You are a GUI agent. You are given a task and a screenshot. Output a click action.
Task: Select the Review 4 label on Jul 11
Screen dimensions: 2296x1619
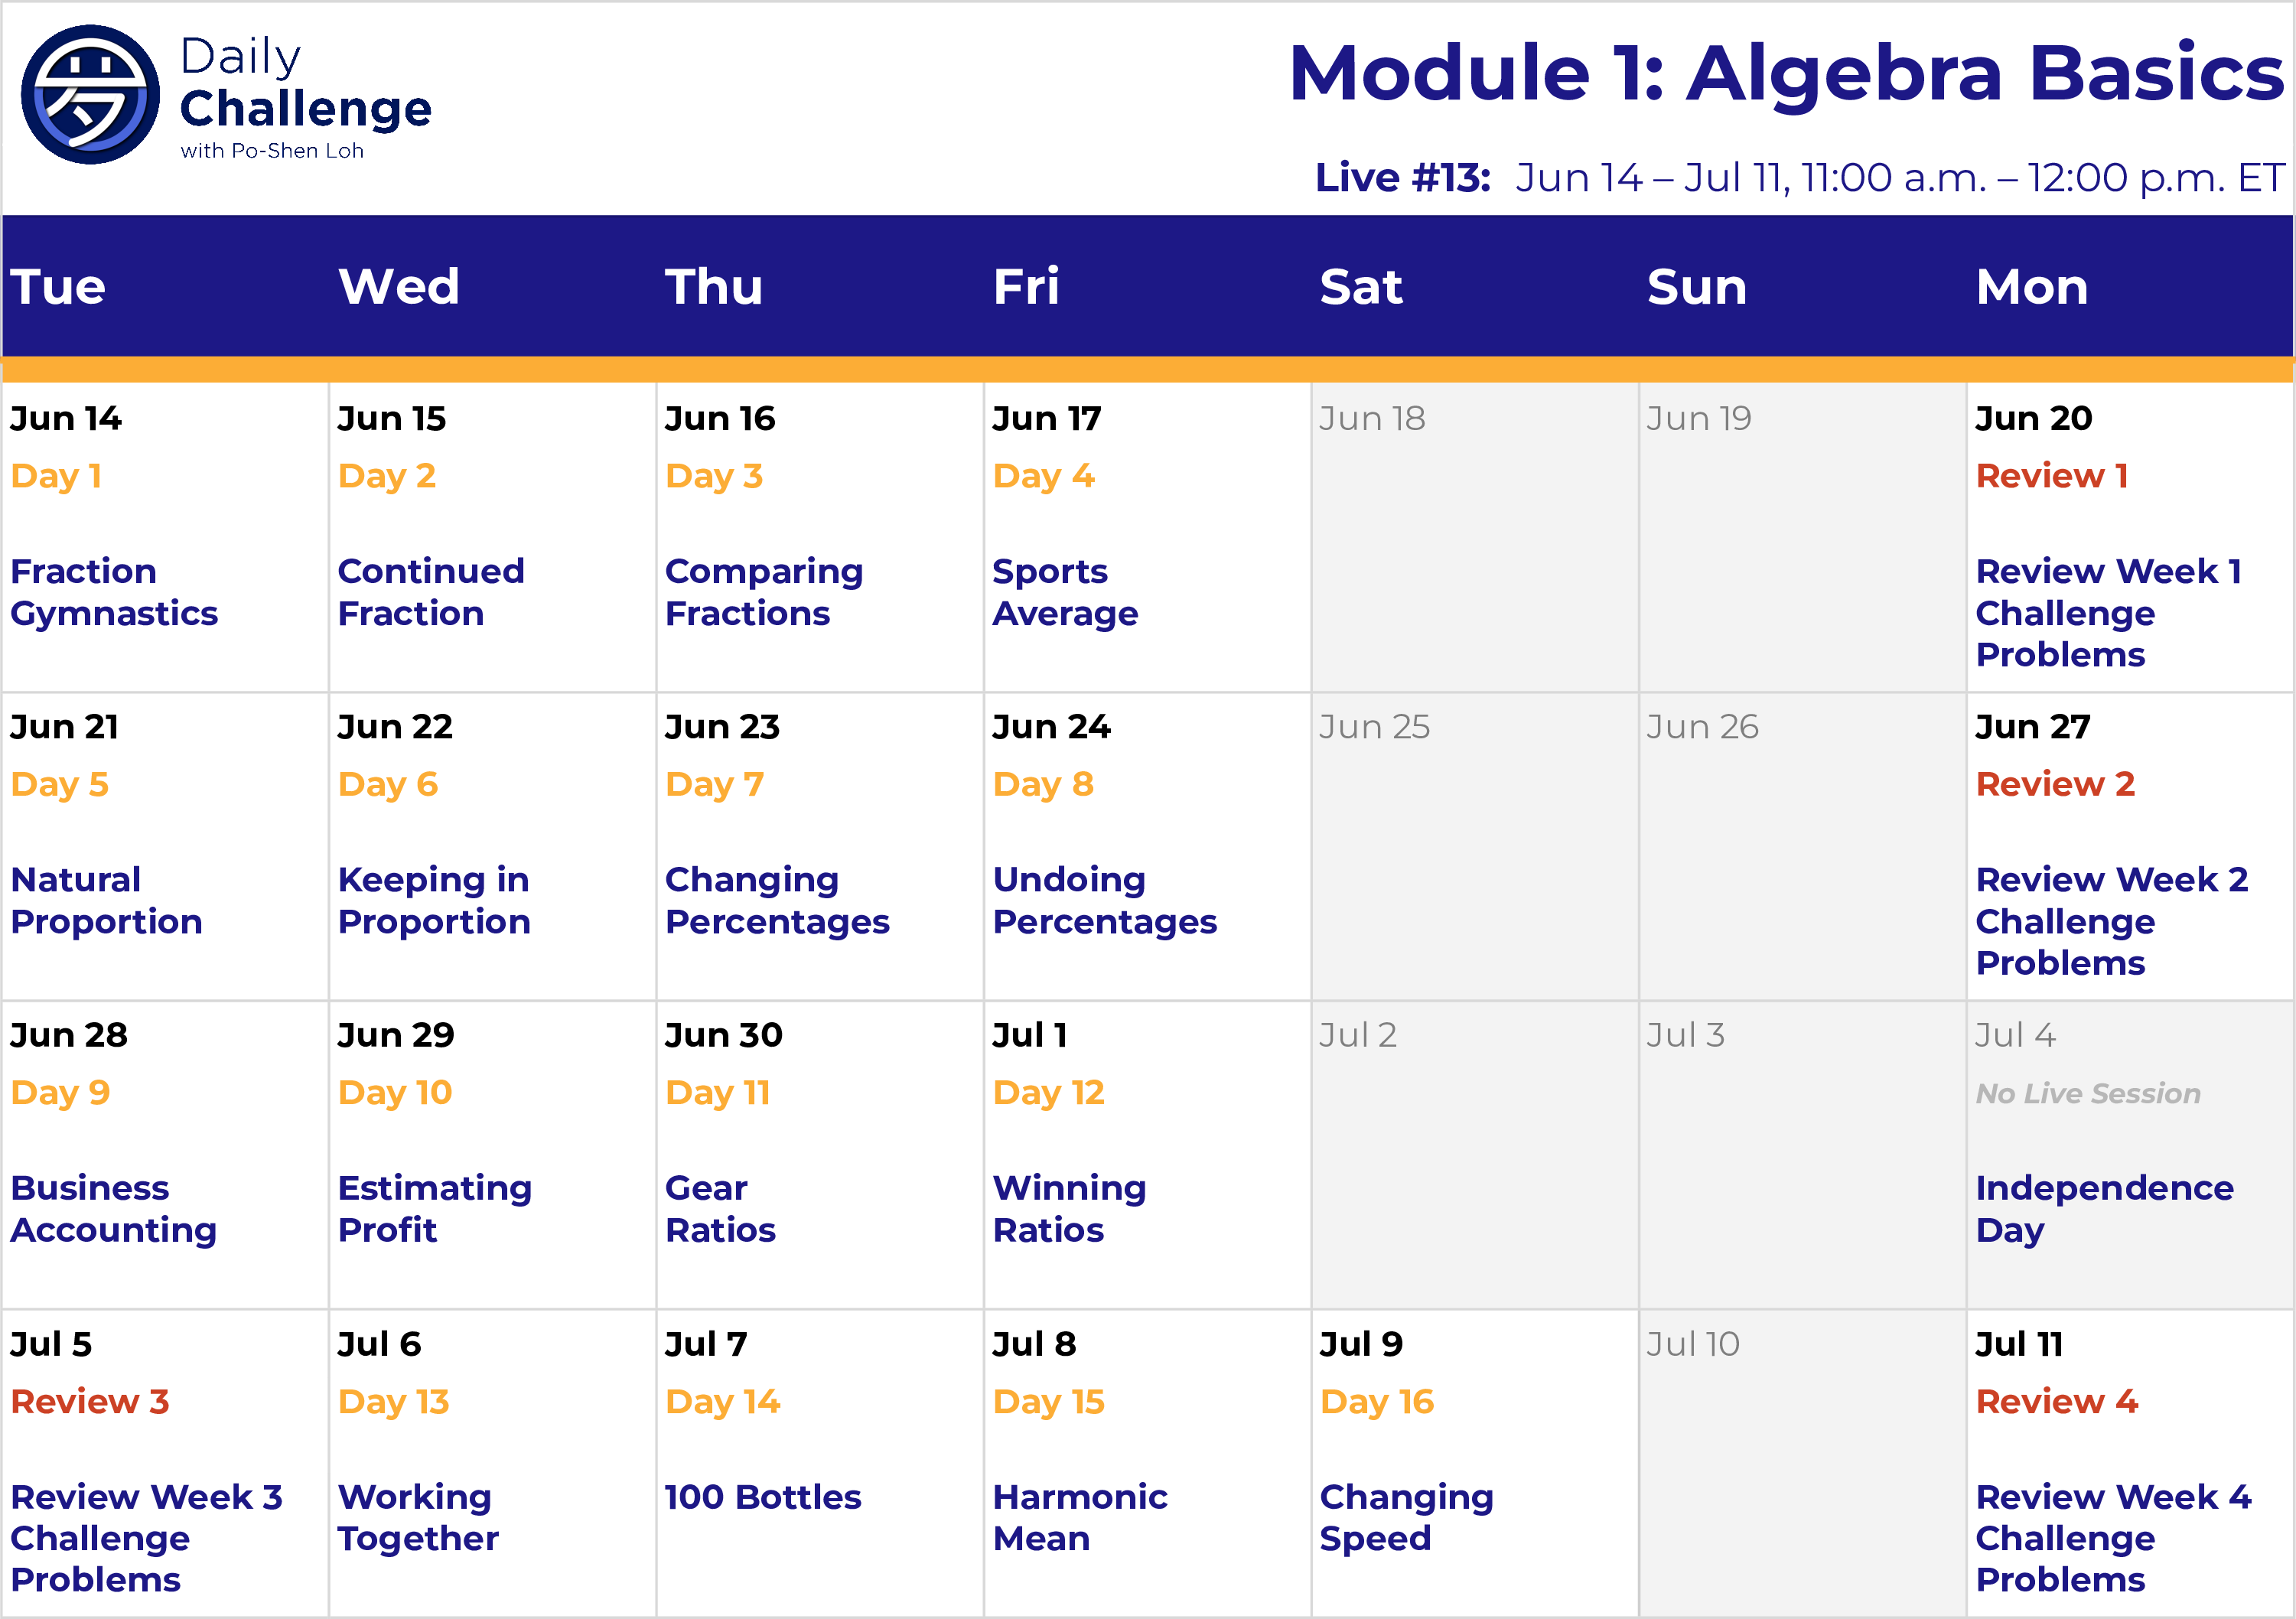point(2056,1402)
